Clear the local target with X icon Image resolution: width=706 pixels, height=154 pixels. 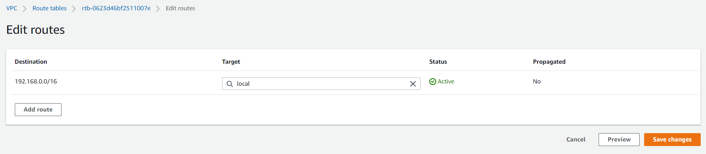[x=413, y=84]
